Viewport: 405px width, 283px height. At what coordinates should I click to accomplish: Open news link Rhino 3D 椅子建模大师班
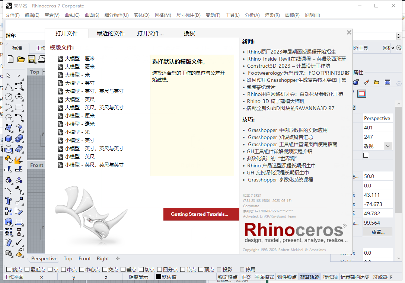275,101
